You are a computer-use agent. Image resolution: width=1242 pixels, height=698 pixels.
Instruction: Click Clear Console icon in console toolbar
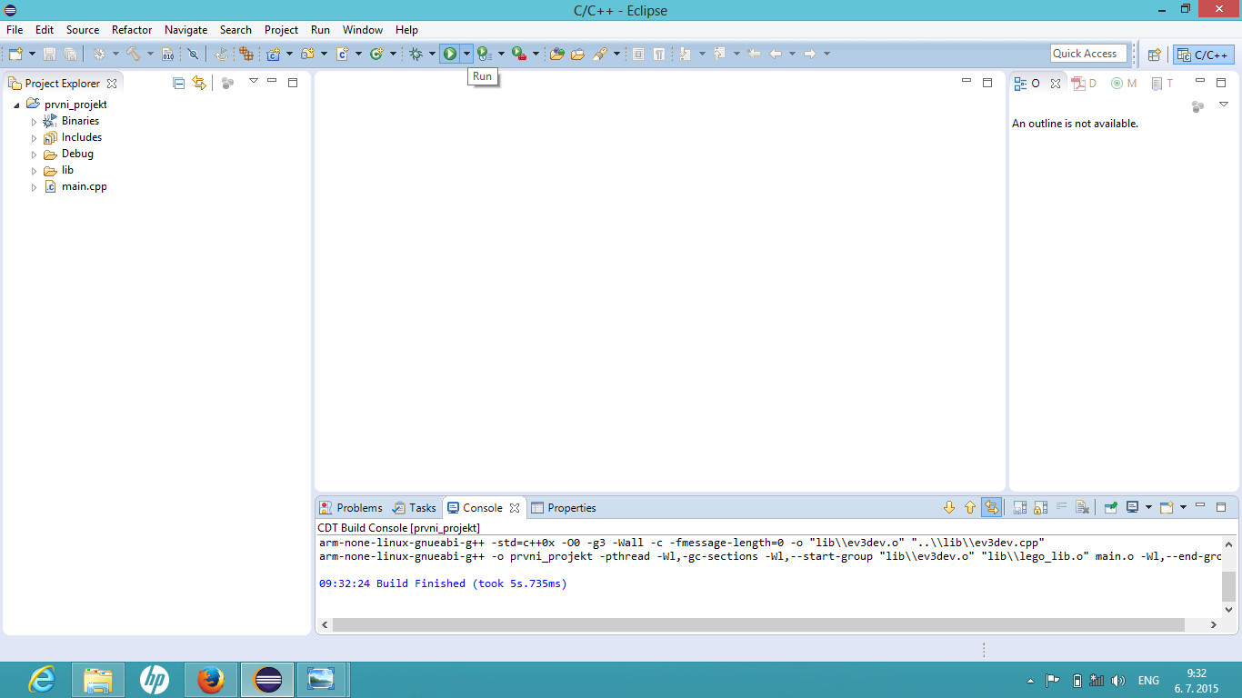click(x=1082, y=507)
